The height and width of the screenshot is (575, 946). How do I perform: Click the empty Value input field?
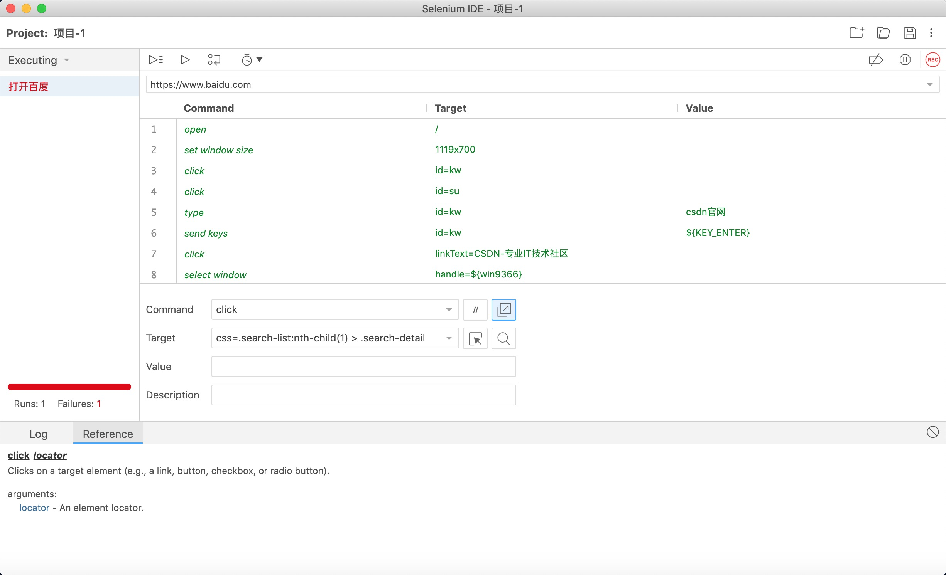tap(364, 367)
